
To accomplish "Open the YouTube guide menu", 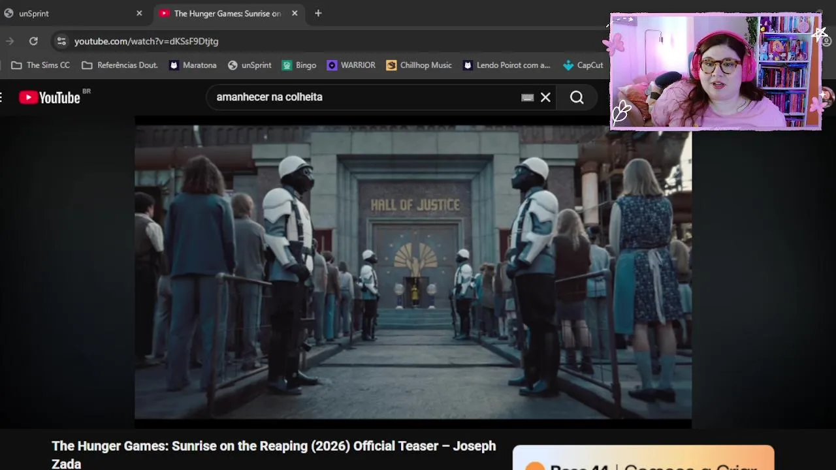I will (1, 97).
